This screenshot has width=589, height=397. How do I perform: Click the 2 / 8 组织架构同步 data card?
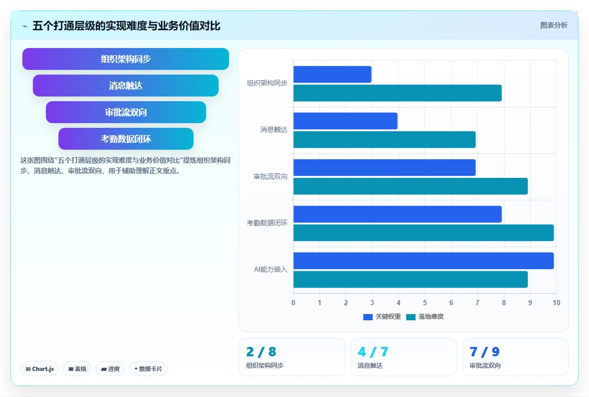[292, 357]
